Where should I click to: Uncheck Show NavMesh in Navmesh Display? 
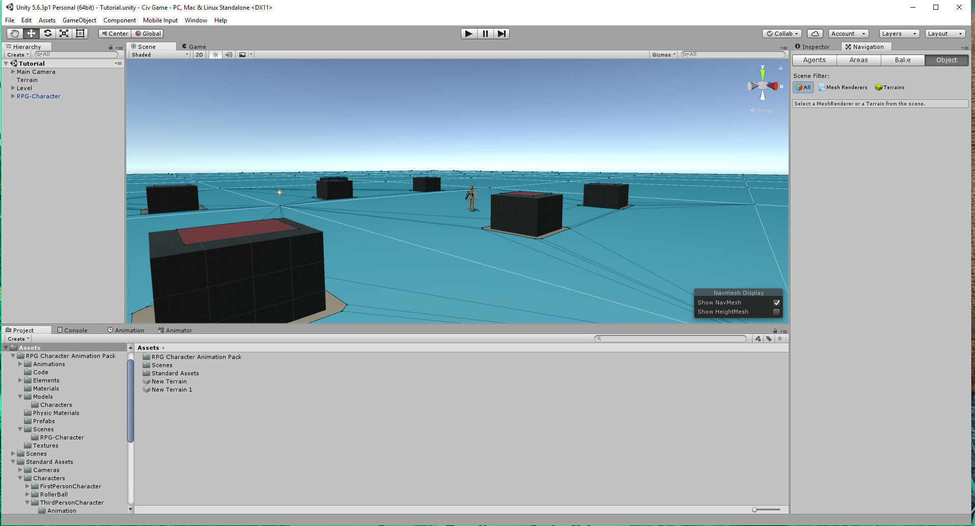776,302
